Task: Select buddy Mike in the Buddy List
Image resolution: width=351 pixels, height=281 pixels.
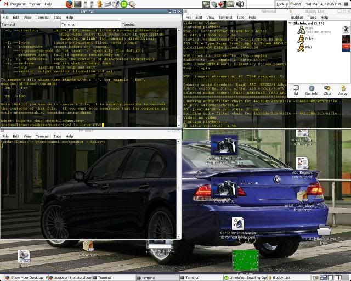Action: pyautogui.click(x=319, y=38)
